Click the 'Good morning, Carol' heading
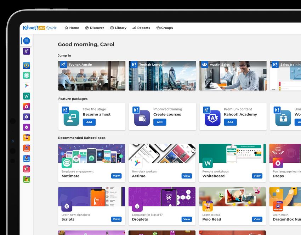Image resolution: width=301 pixels, height=235 pixels. point(86,44)
